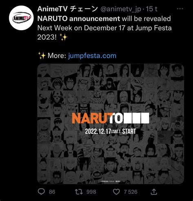Like the tweet with heart icon
The image size is (193, 201).
click(x=116, y=192)
